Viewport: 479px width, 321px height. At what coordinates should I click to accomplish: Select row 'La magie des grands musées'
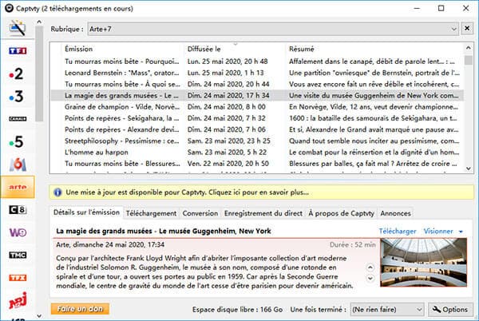pos(256,95)
